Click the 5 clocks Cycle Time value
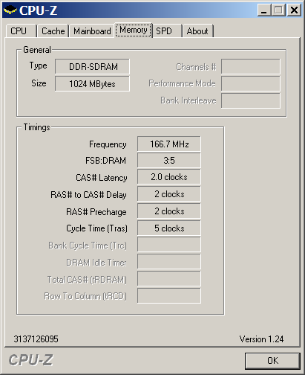This screenshot has height=375, width=305. (x=169, y=228)
